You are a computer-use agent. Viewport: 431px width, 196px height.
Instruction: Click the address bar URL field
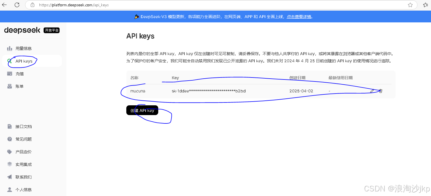tap(221, 5)
